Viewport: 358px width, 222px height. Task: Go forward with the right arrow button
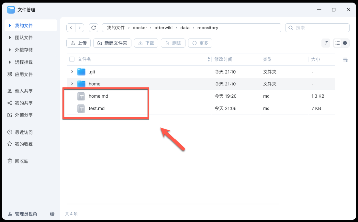80,28
